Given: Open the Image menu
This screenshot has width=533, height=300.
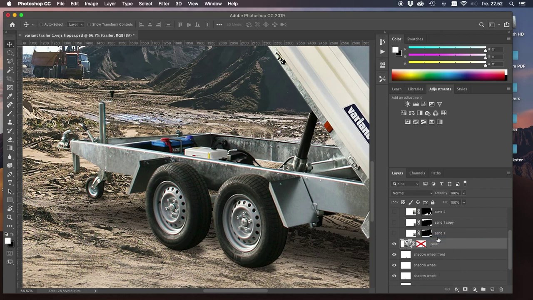Looking at the screenshot, I should [91, 4].
